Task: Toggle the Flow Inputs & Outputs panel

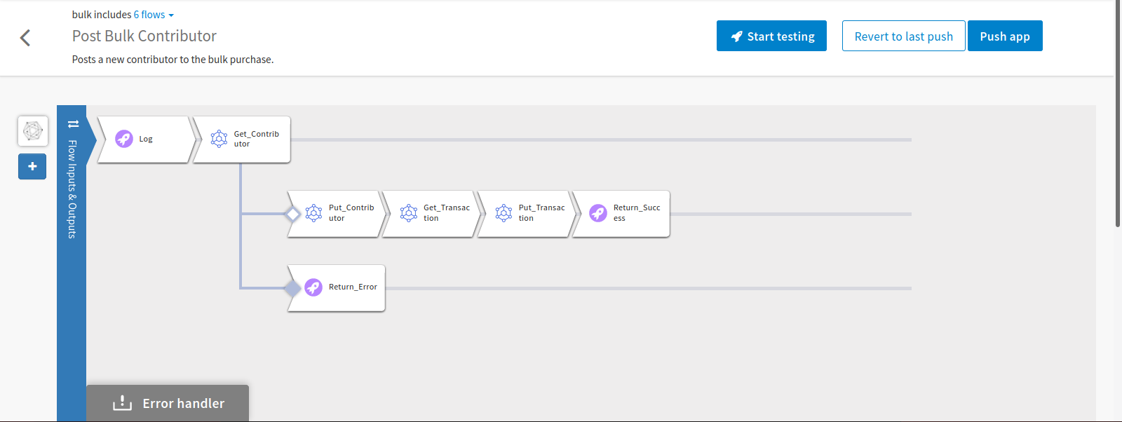Action: [x=72, y=182]
